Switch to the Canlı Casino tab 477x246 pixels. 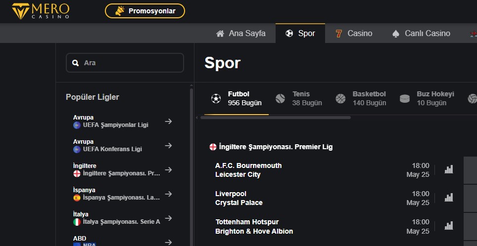point(421,34)
